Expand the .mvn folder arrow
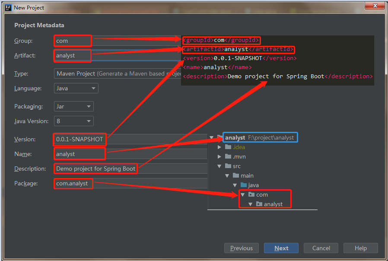 point(219,156)
